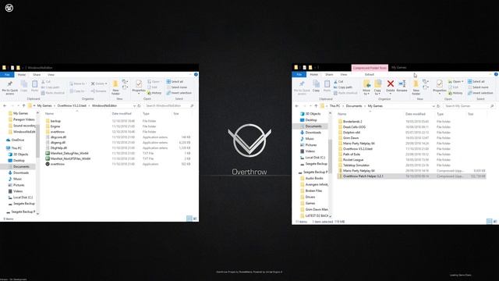Select Rocket League folder in My Games
The height and width of the screenshot is (281, 499).
point(353,159)
